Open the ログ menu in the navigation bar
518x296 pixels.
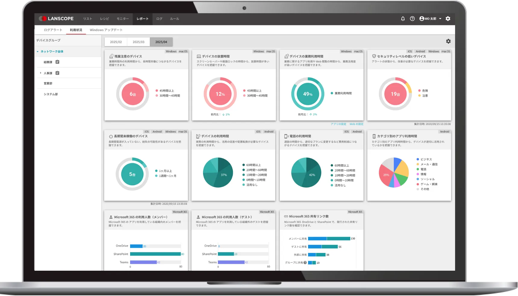159,19
